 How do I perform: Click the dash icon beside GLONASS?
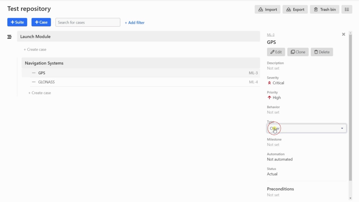click(x=34, y=82)
